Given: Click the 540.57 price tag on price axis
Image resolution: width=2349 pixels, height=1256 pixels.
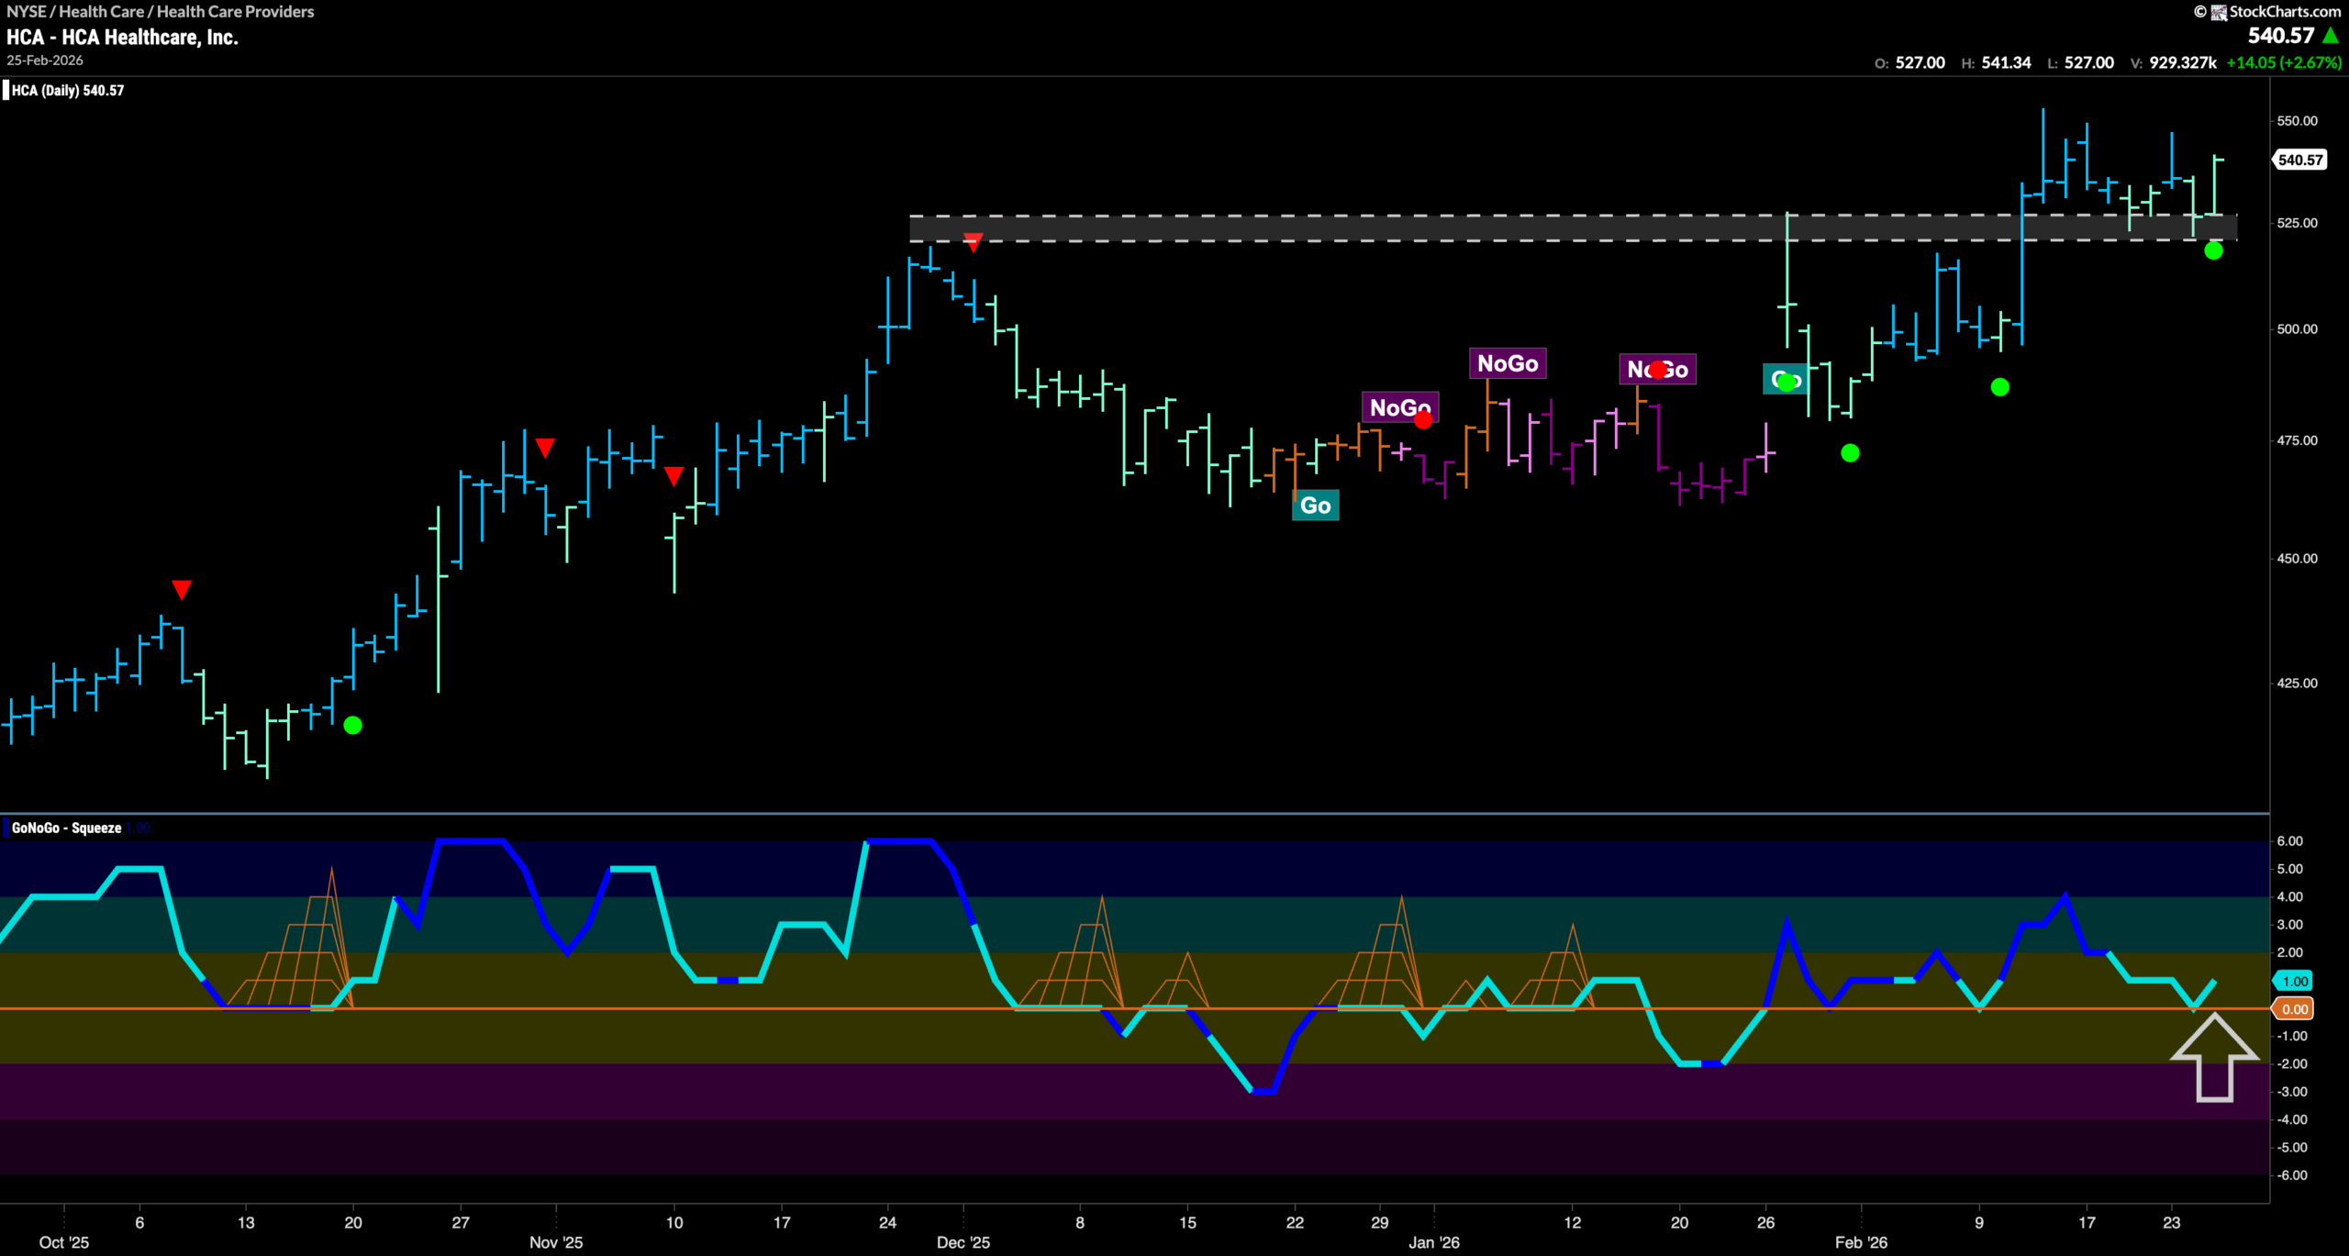Looking at the screenshot, I should pyautogui.click(x=2300, y=160).
